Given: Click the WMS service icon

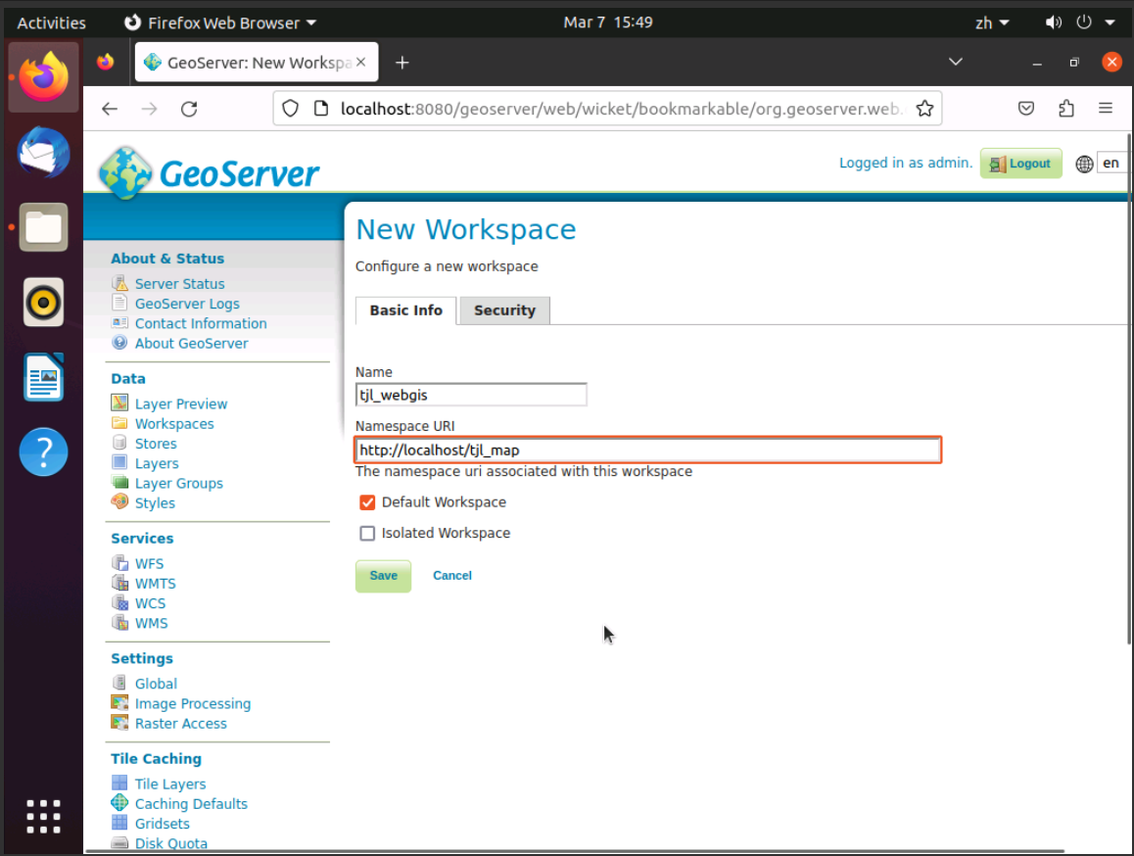Looking at the screenshot, I should (120, 622).
